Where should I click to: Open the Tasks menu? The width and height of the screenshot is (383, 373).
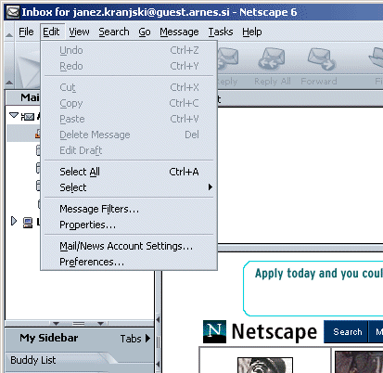click(221, 32)
